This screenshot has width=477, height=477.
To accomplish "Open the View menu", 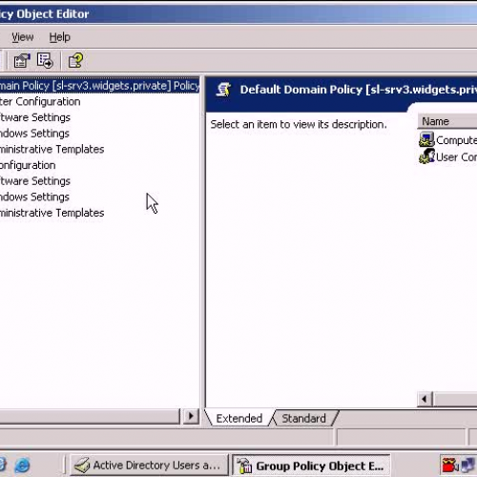I will [23, 37].
